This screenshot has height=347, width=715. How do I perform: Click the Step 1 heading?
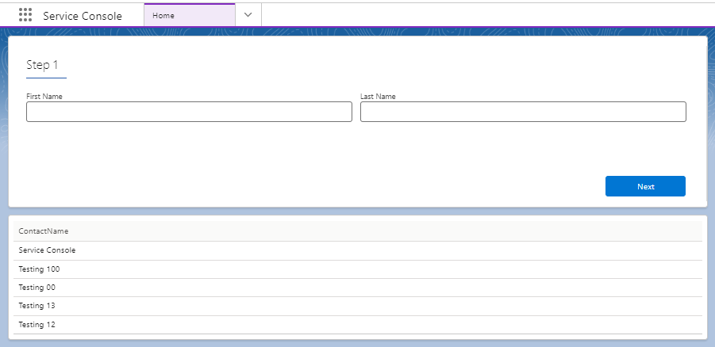(x=42, y=65)
